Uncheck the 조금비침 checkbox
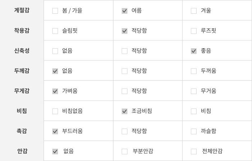252x161 pixels. [x=125, y=111]
